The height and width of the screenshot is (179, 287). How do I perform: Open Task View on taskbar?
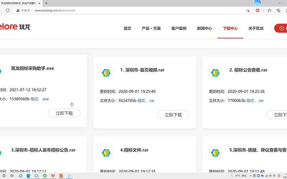coord(12,176)
